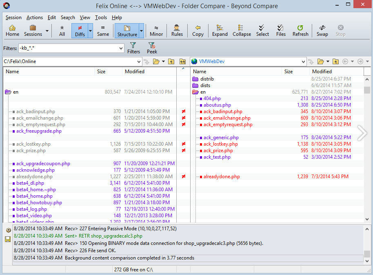Open the right browse folder dropdown arrow
The image size is (373, 275).
328,62
